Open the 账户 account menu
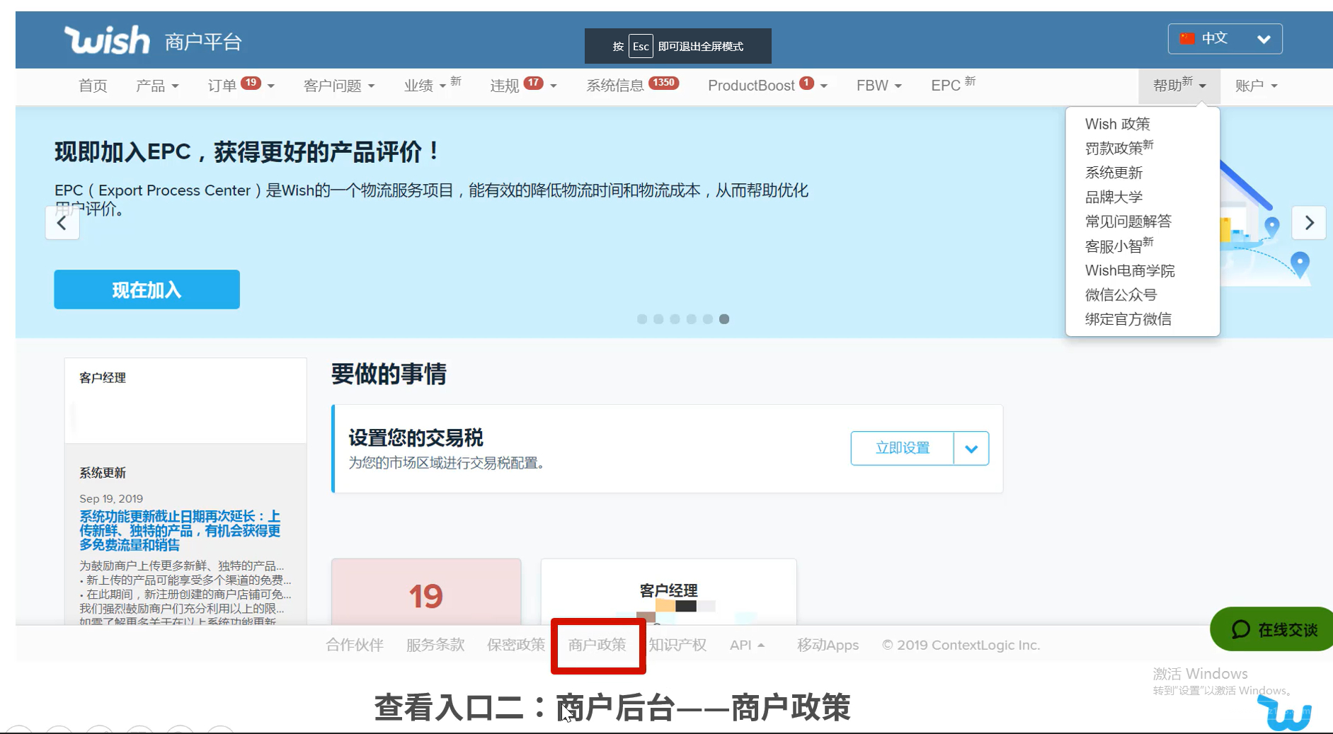This screenshot has height=734, width=1333. coord(1257,86)
